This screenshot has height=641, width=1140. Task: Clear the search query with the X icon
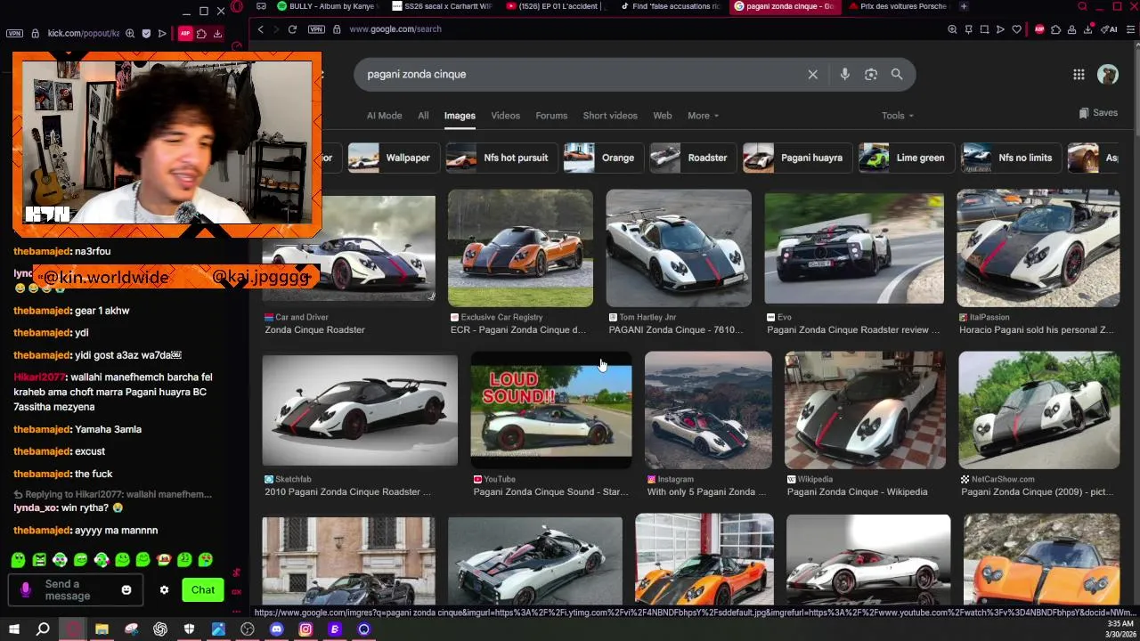click(812, 75)
